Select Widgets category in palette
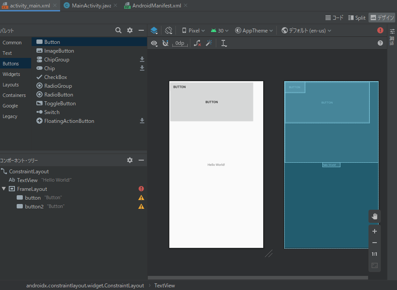 click(x=11, y=74)
